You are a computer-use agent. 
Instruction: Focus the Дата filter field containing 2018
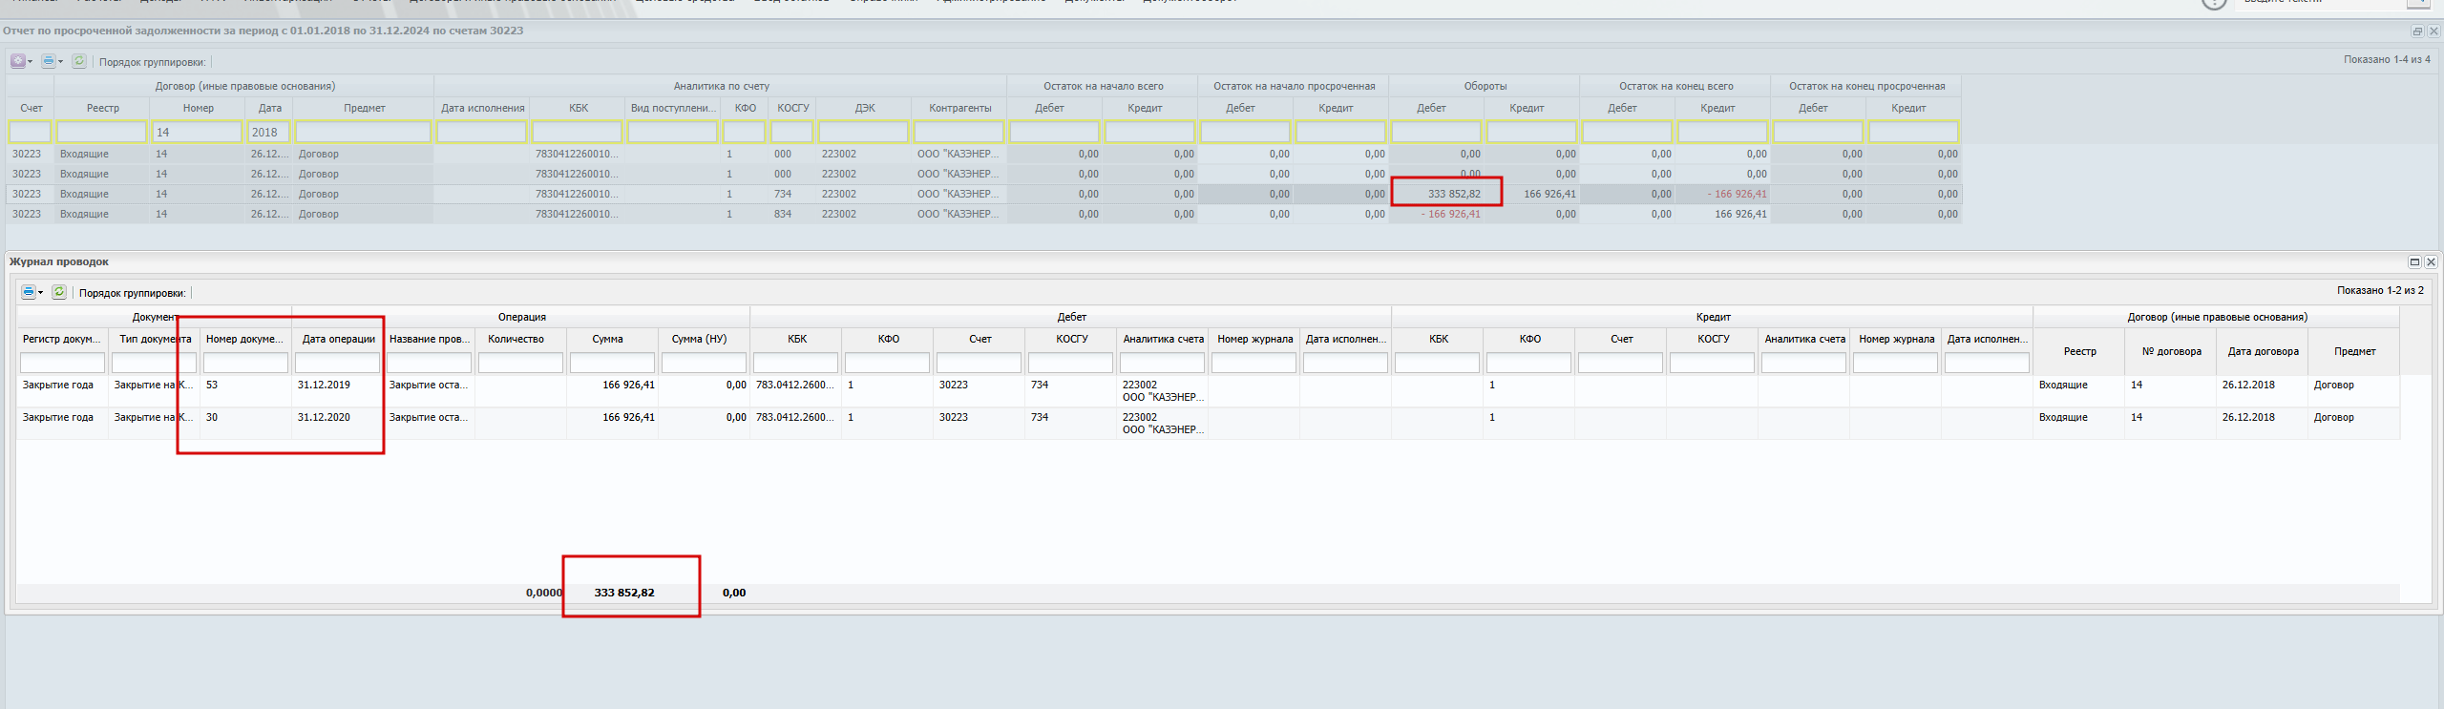(x=268, y=132)
